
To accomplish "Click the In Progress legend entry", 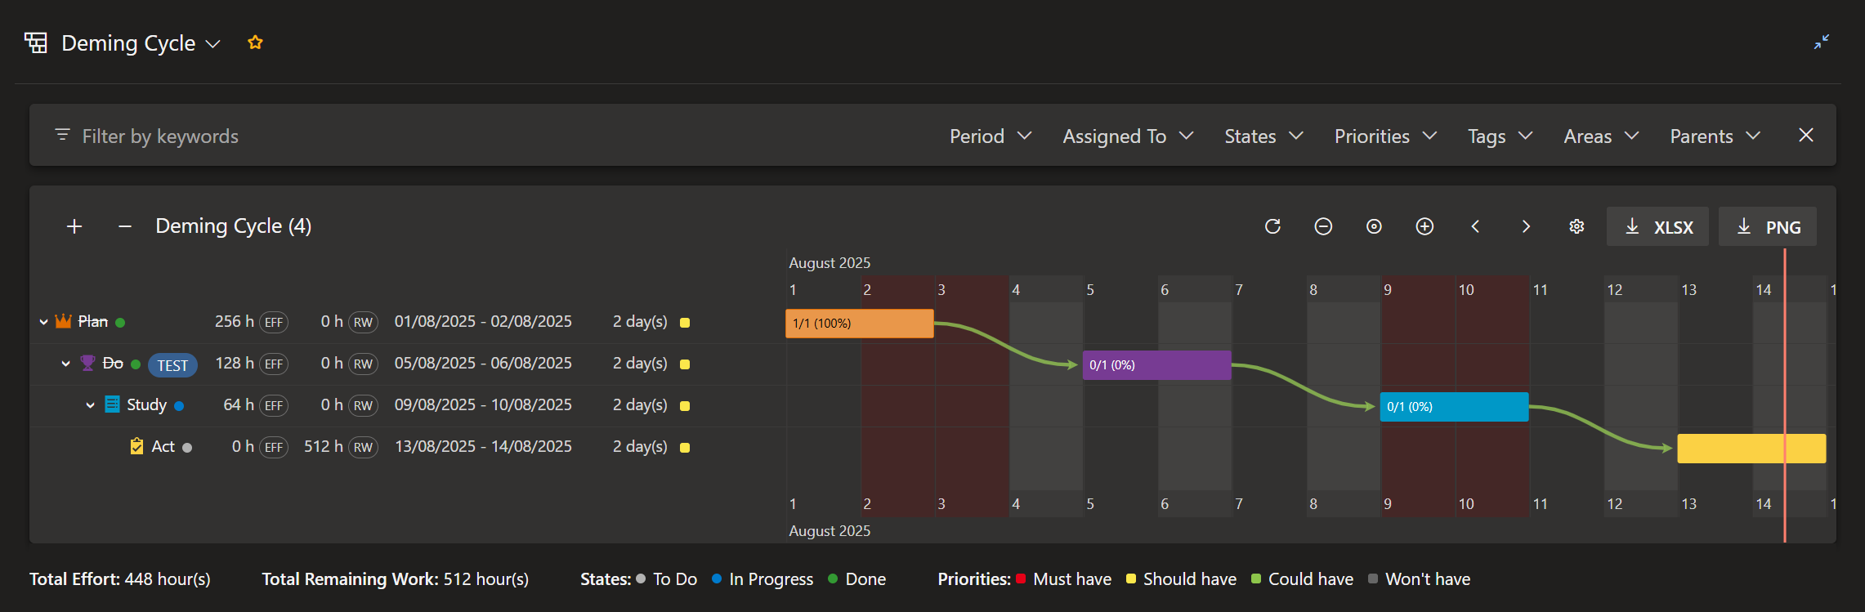I will point(763,578).
